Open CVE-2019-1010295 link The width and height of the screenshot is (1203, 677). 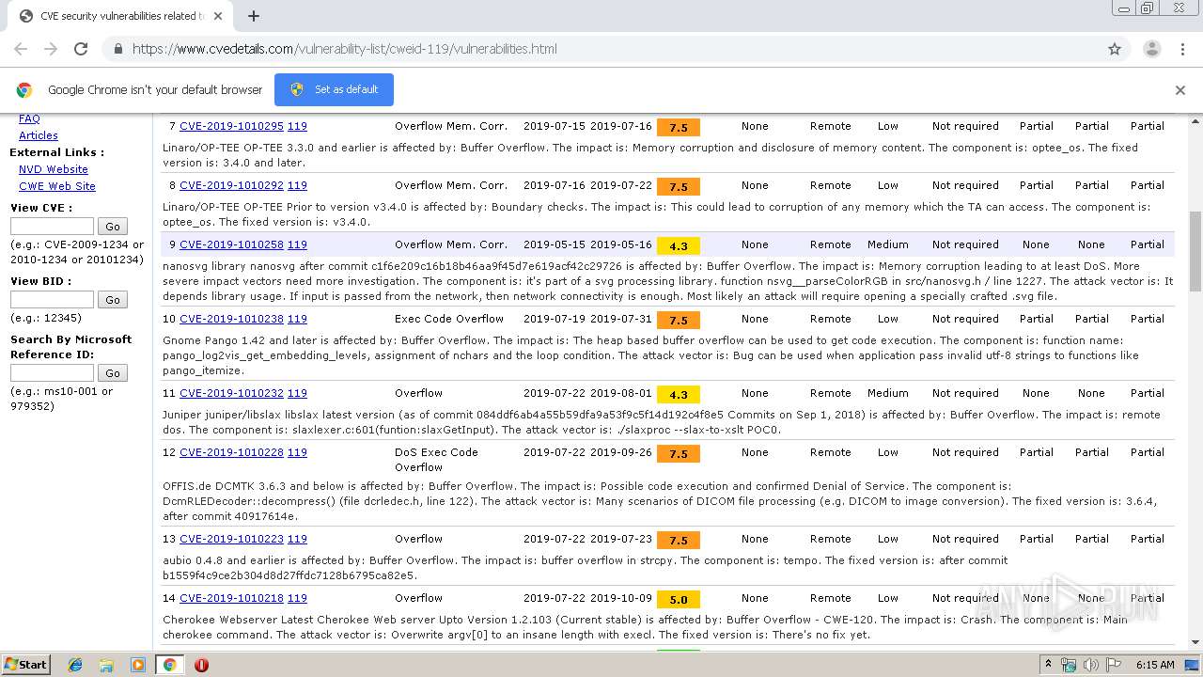tap(231, 126)
